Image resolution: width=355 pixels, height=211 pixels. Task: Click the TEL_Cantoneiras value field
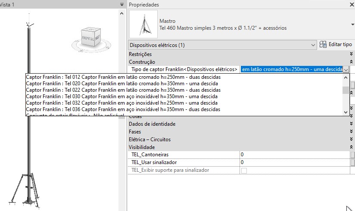(x=295, y=155)
